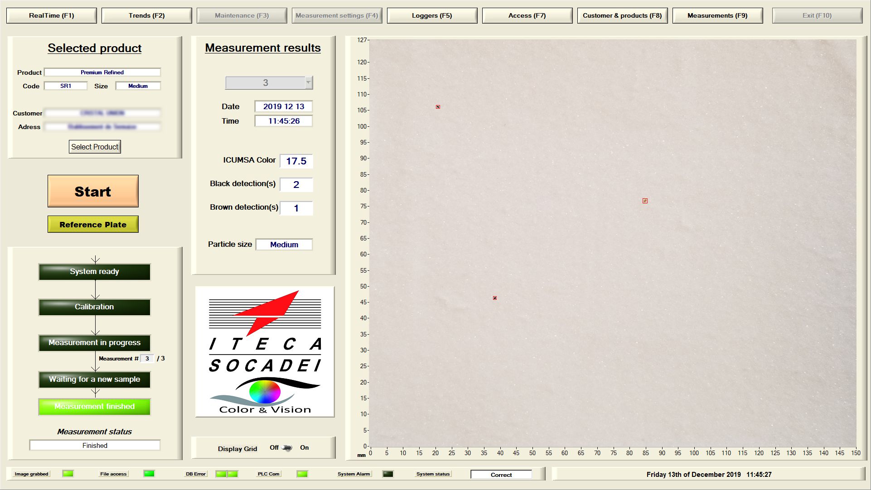This screenshot has width=871, height=490.
Task: Click the yellow Reference Plate button
Action: tap(93, 224)
